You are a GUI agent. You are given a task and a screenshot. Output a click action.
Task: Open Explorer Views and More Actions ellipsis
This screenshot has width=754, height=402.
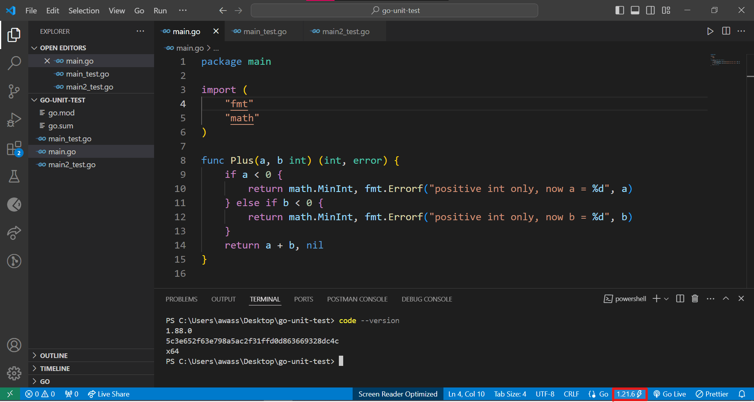click(140, 31)
